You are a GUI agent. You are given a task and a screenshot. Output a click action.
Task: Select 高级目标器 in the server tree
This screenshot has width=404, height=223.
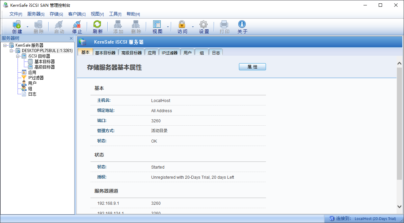click(45, 67)
